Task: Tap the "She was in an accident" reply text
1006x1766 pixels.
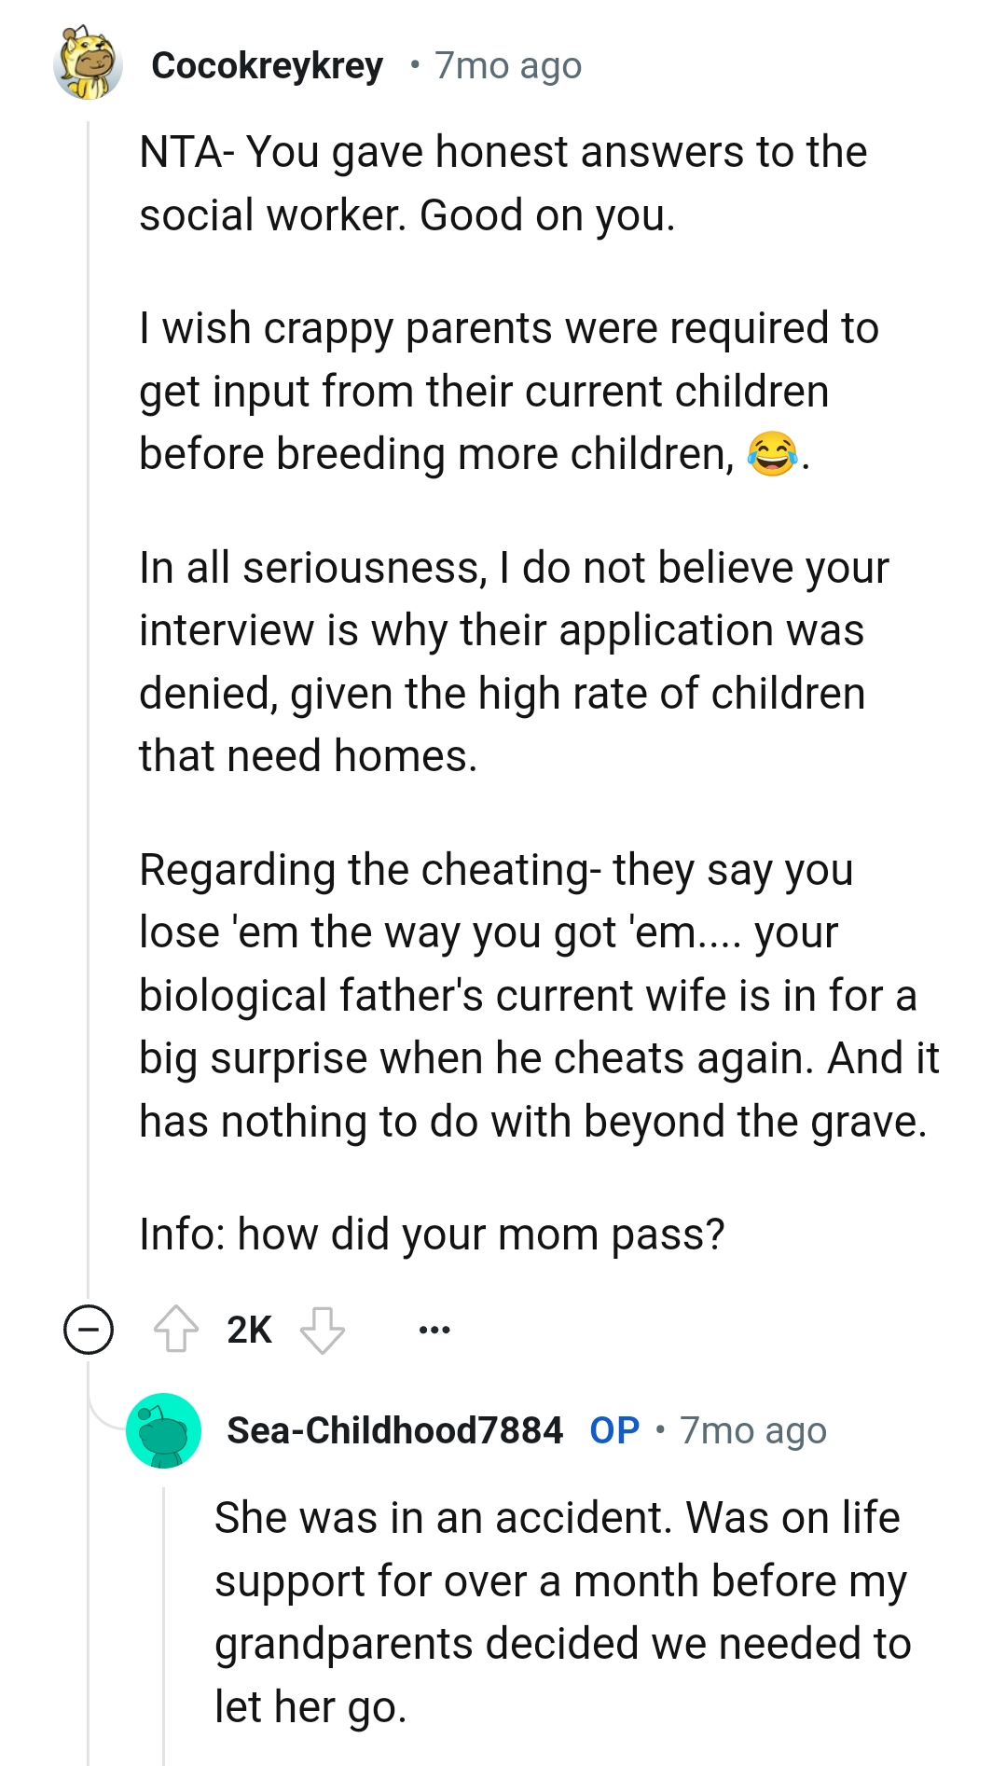Action: coord(562,1612)
